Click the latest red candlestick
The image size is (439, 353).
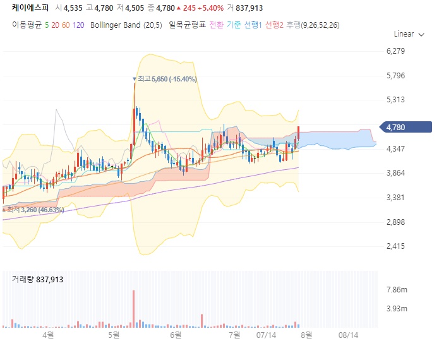click(298, 133)
